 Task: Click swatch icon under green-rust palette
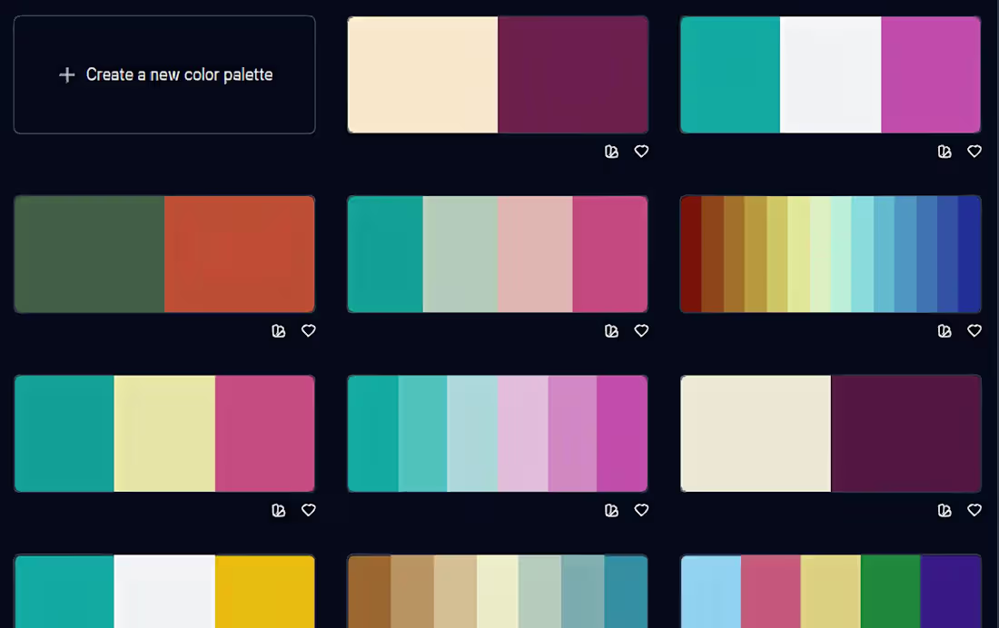[x=279, y=331]
